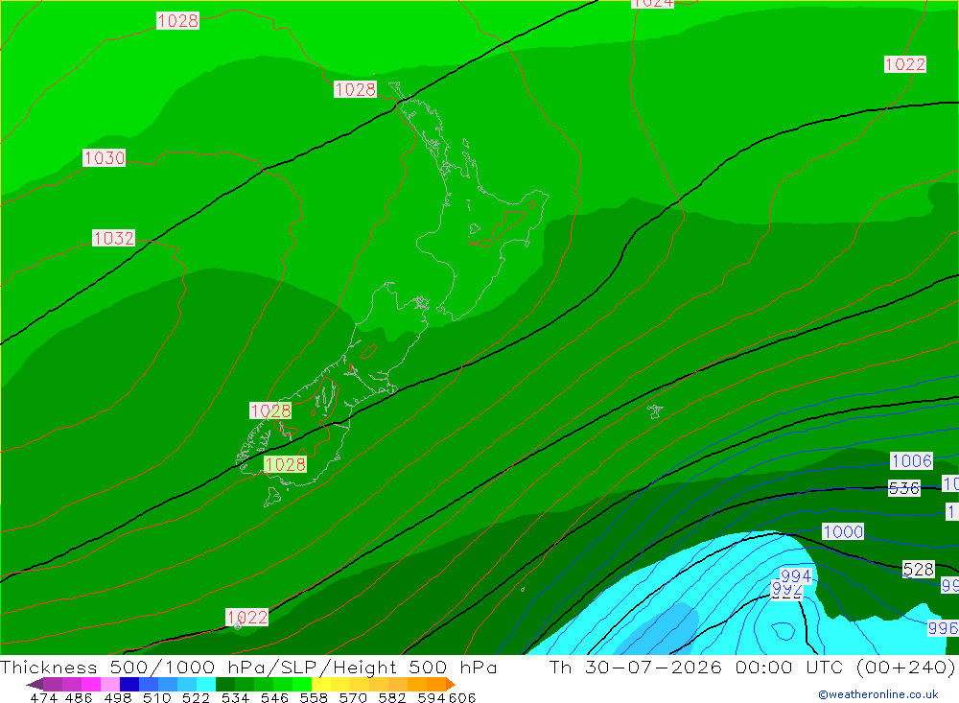Click the left arrow tip of the color scale
The height and width of the screenshot is (703, 959).
[35, 684]
